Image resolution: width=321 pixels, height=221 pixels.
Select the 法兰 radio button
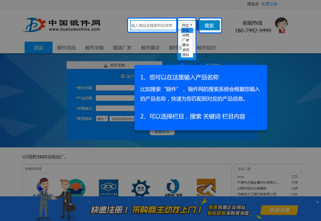pos(123,76)
